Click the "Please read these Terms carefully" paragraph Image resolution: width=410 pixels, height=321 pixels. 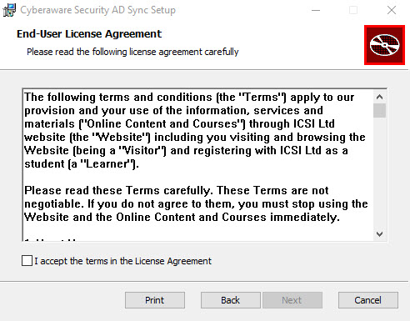click(196, 203)
